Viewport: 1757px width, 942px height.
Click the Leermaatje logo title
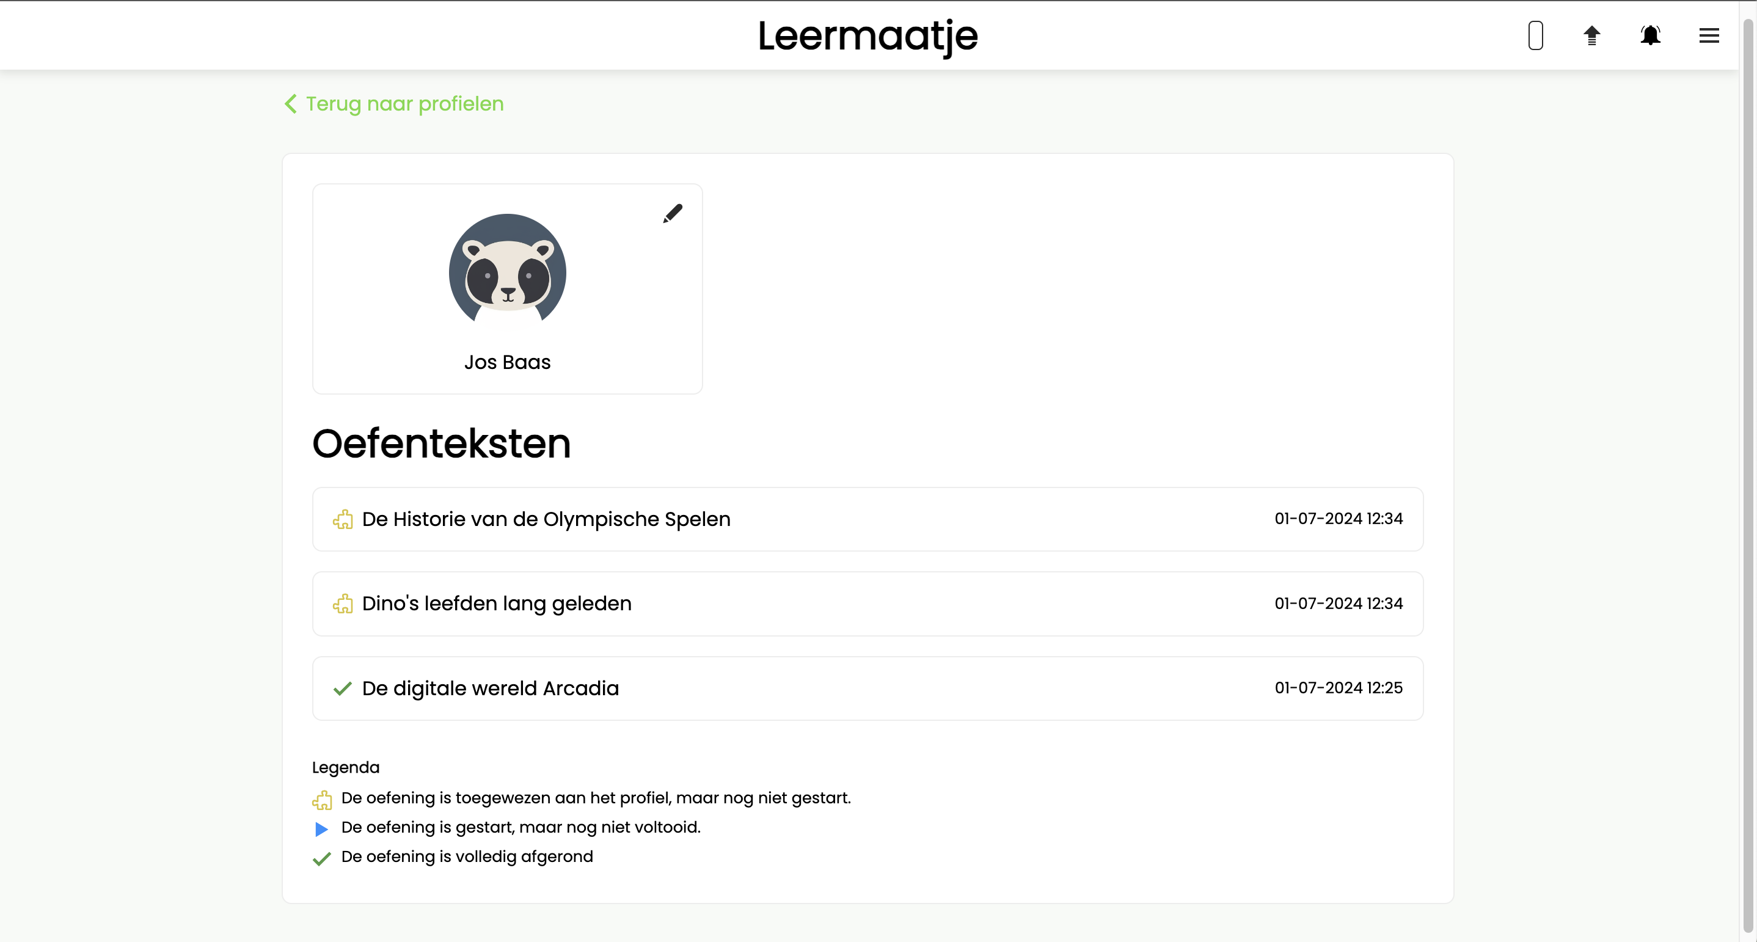coord(868,35)
